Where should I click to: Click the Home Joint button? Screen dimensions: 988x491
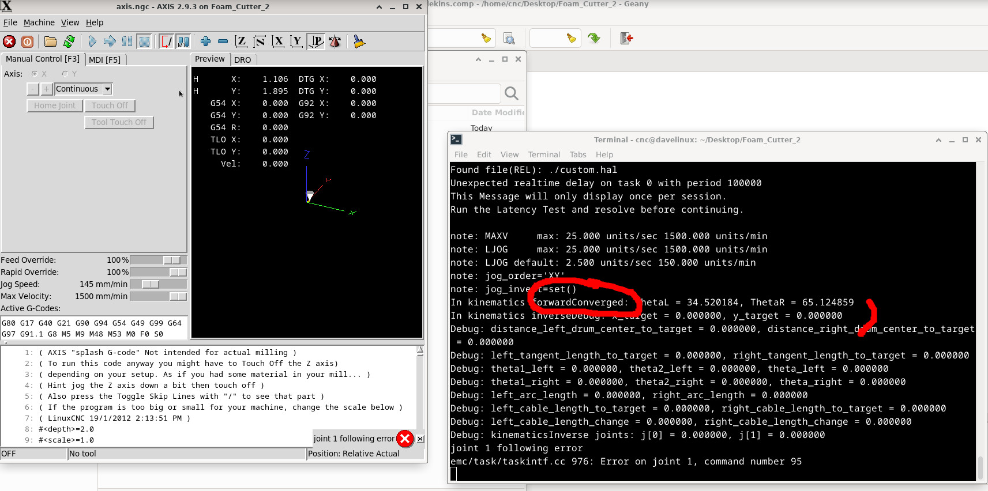click(55, 105)
